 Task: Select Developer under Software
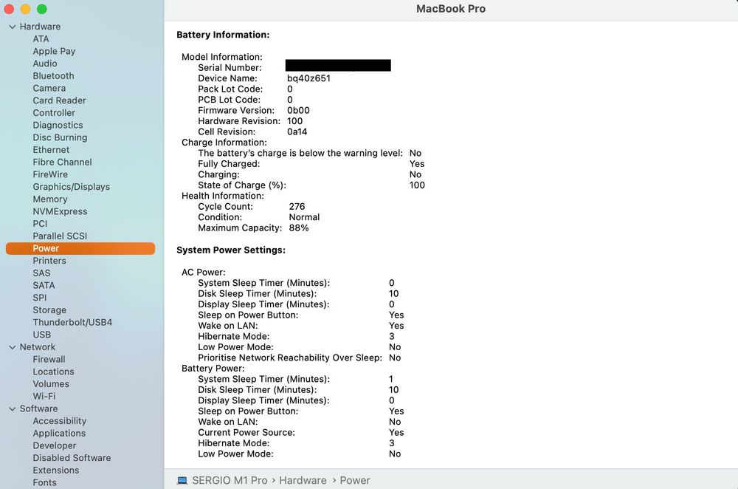[54, 445]
